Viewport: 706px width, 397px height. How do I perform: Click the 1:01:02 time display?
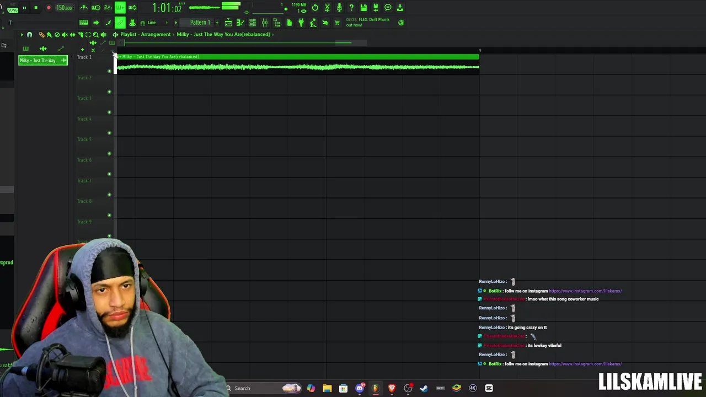pos(167,8)
